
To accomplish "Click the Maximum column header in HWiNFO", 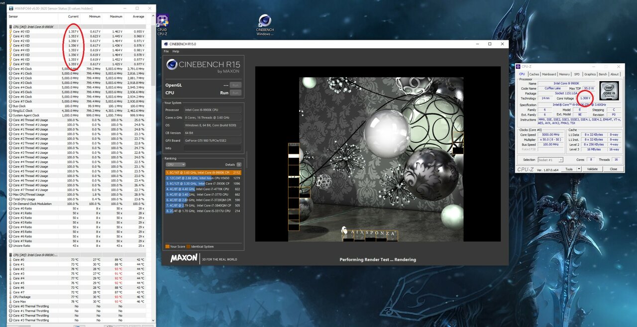I will click(116, 16).
